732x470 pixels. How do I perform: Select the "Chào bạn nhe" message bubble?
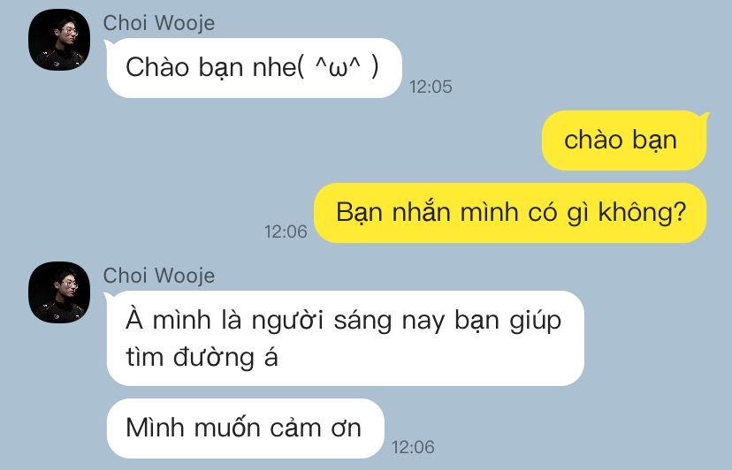[x=254, y=68]
